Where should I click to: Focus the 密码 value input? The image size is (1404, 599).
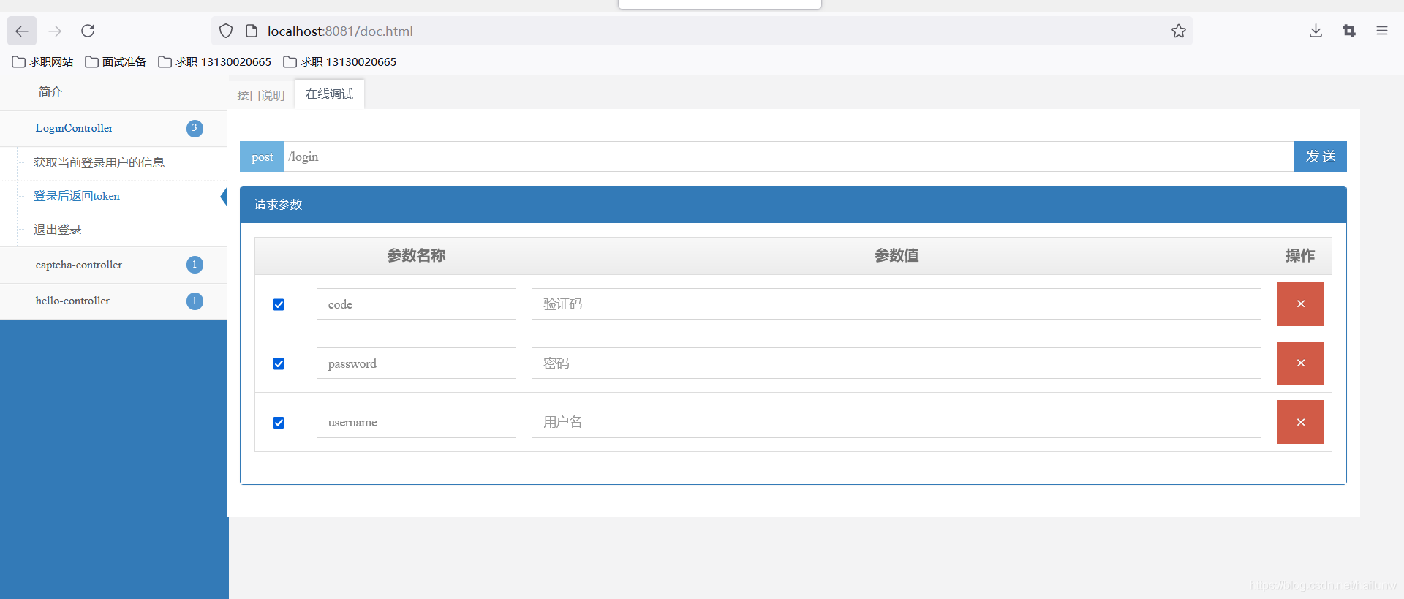[896, 363]
